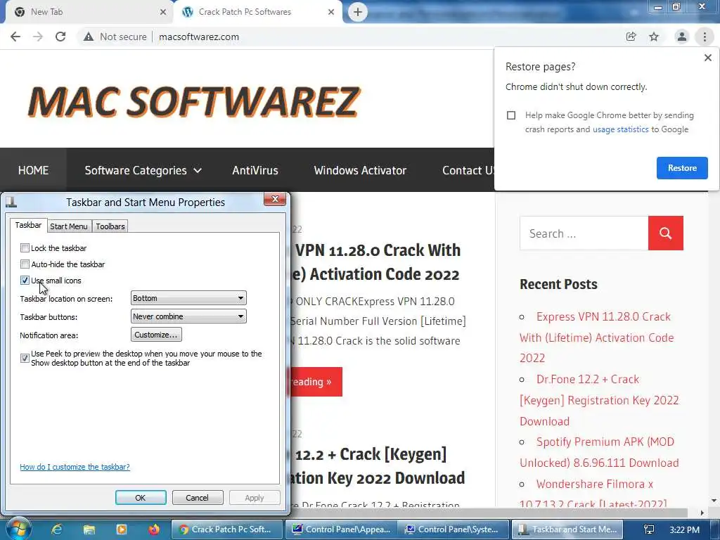This screenshot has height=540, width=720.
Task: Click the Contact Us navigation link
Action: [x=468, y=170]
